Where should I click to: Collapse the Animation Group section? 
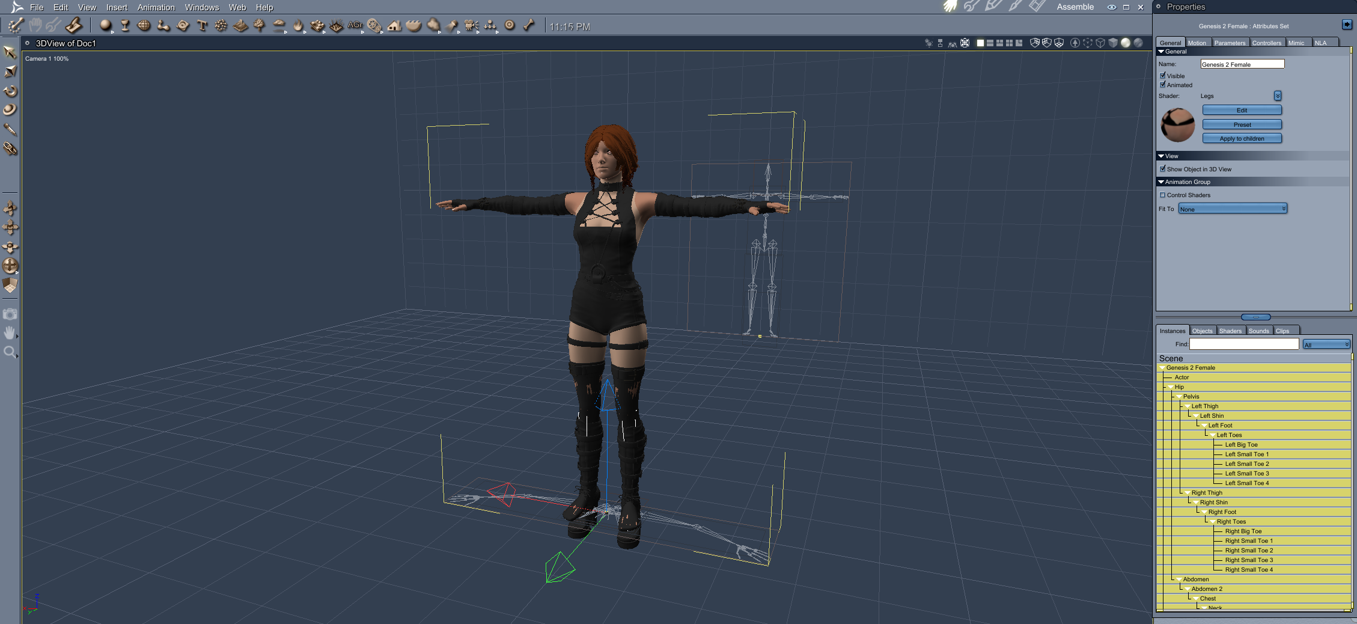click(x=1161, y=182)
